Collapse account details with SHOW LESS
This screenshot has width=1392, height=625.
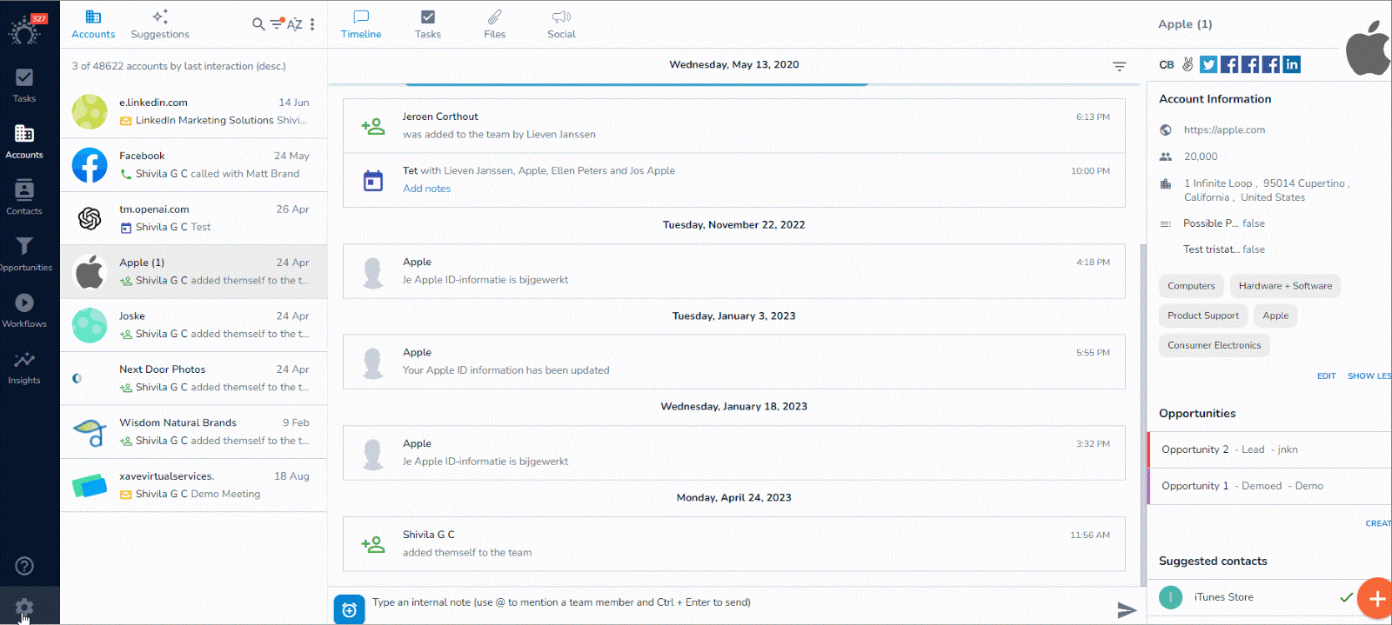(x=1369, y=376)
